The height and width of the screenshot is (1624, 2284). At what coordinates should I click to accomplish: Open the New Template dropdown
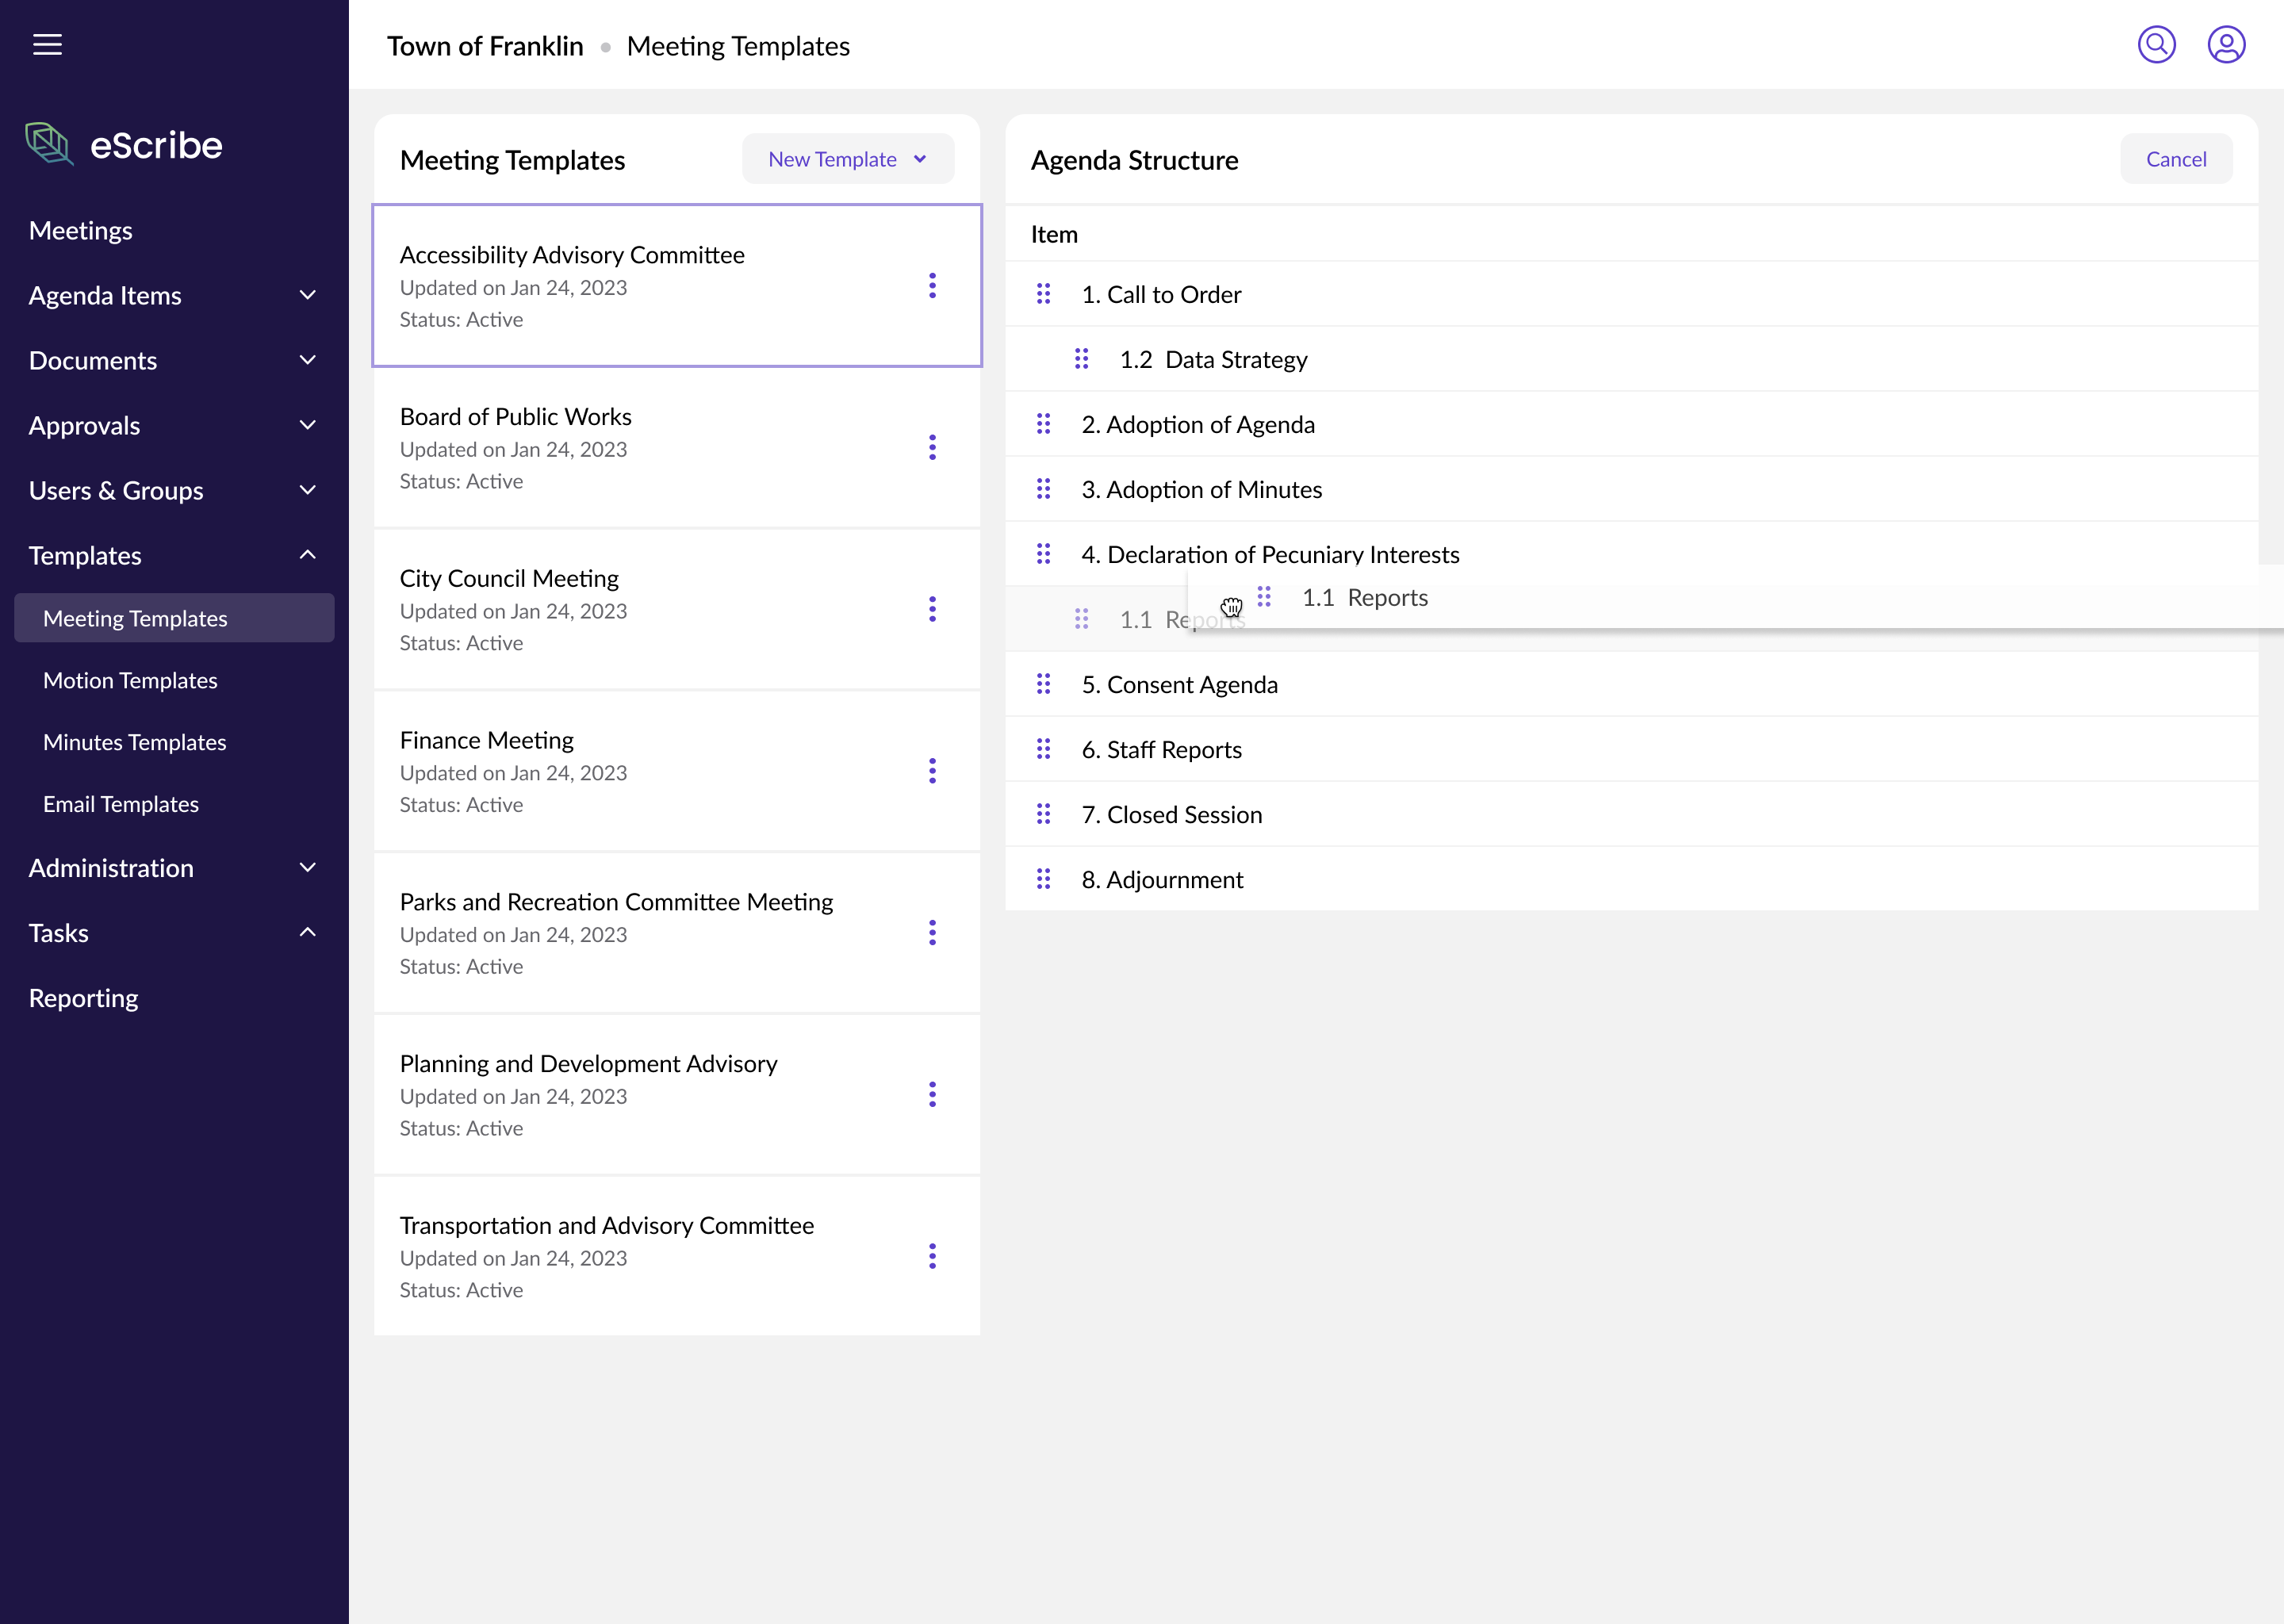pos(848,159)
